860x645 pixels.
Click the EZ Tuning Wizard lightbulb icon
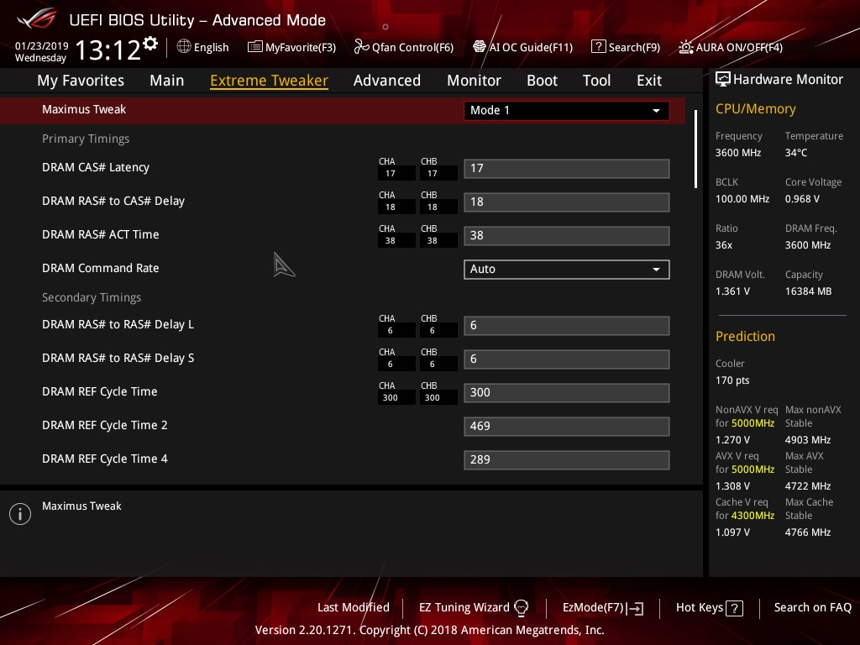pyautogui.click(x=521, y=608)
